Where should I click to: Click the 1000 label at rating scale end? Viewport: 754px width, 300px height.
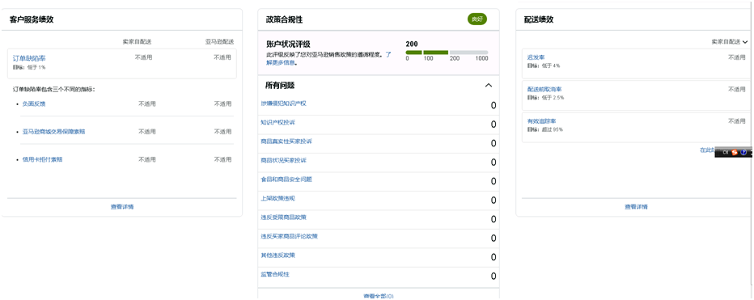click(x=482, y=59)
